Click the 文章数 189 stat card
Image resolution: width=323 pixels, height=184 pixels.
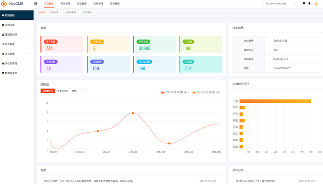(x=201, y=44)
